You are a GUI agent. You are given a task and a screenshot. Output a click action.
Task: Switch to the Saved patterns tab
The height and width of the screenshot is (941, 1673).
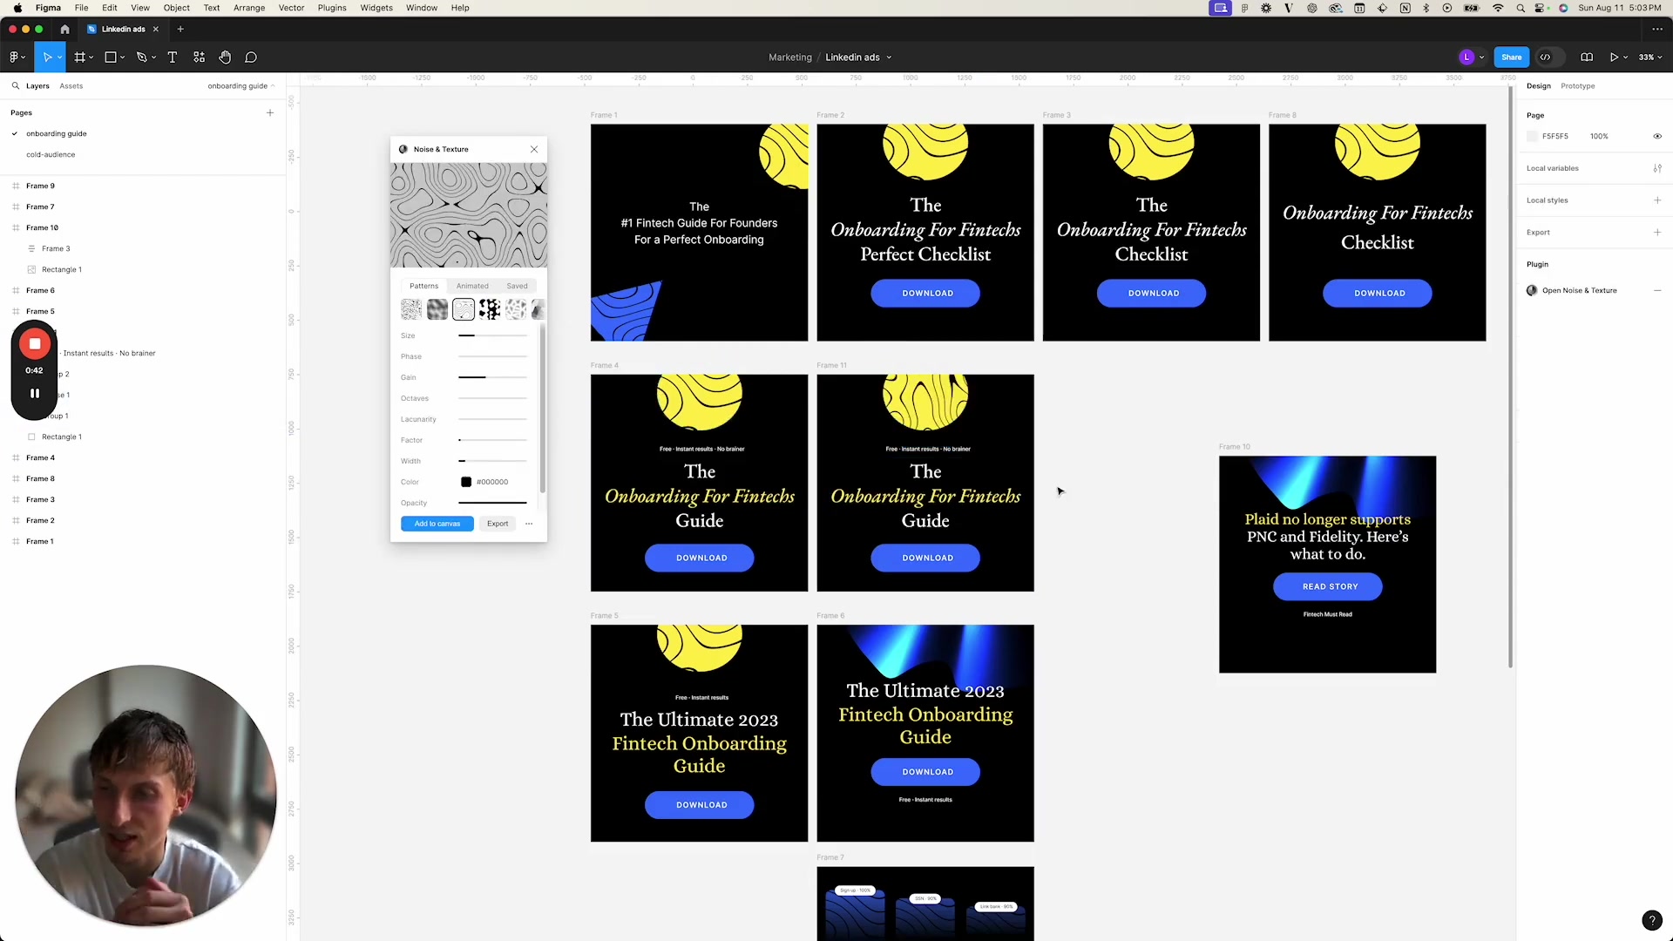518,286
